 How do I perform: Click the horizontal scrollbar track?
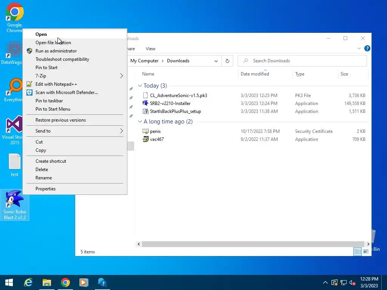click(x=253, y=244)
